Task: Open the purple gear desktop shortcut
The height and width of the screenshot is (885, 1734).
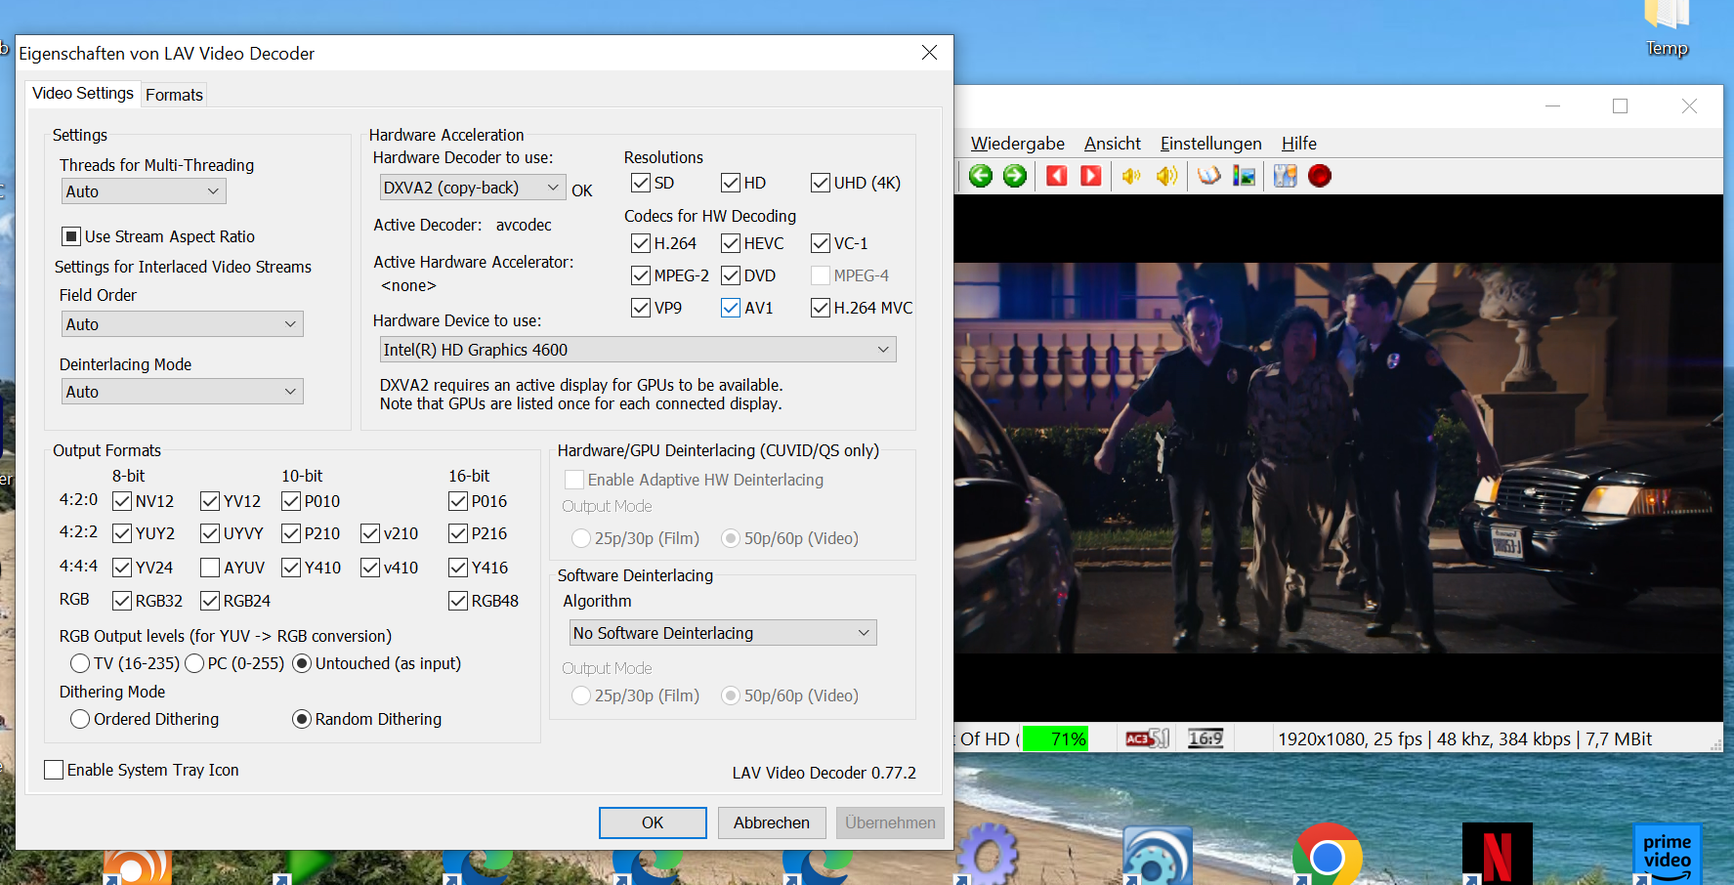Action: coord(987,854)
